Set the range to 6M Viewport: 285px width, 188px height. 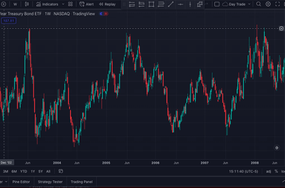click(14, 171)
